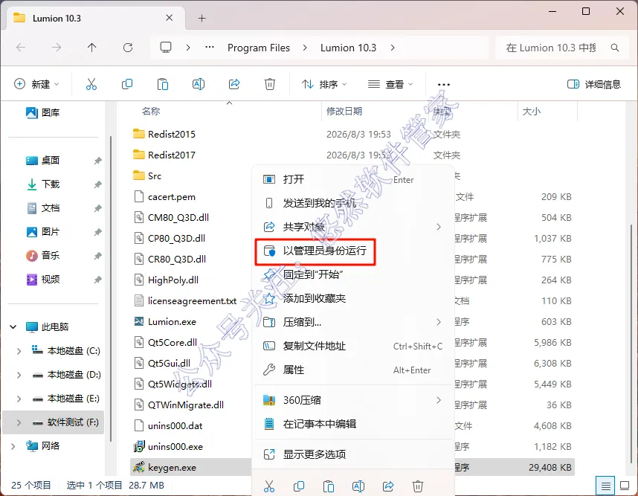Click Delete icon at context menu bottom

418,486
